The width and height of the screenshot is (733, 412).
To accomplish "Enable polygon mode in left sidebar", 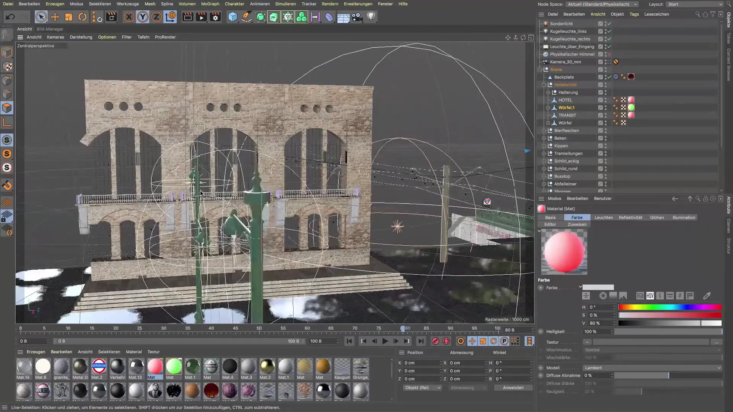I will coord(7,108).
